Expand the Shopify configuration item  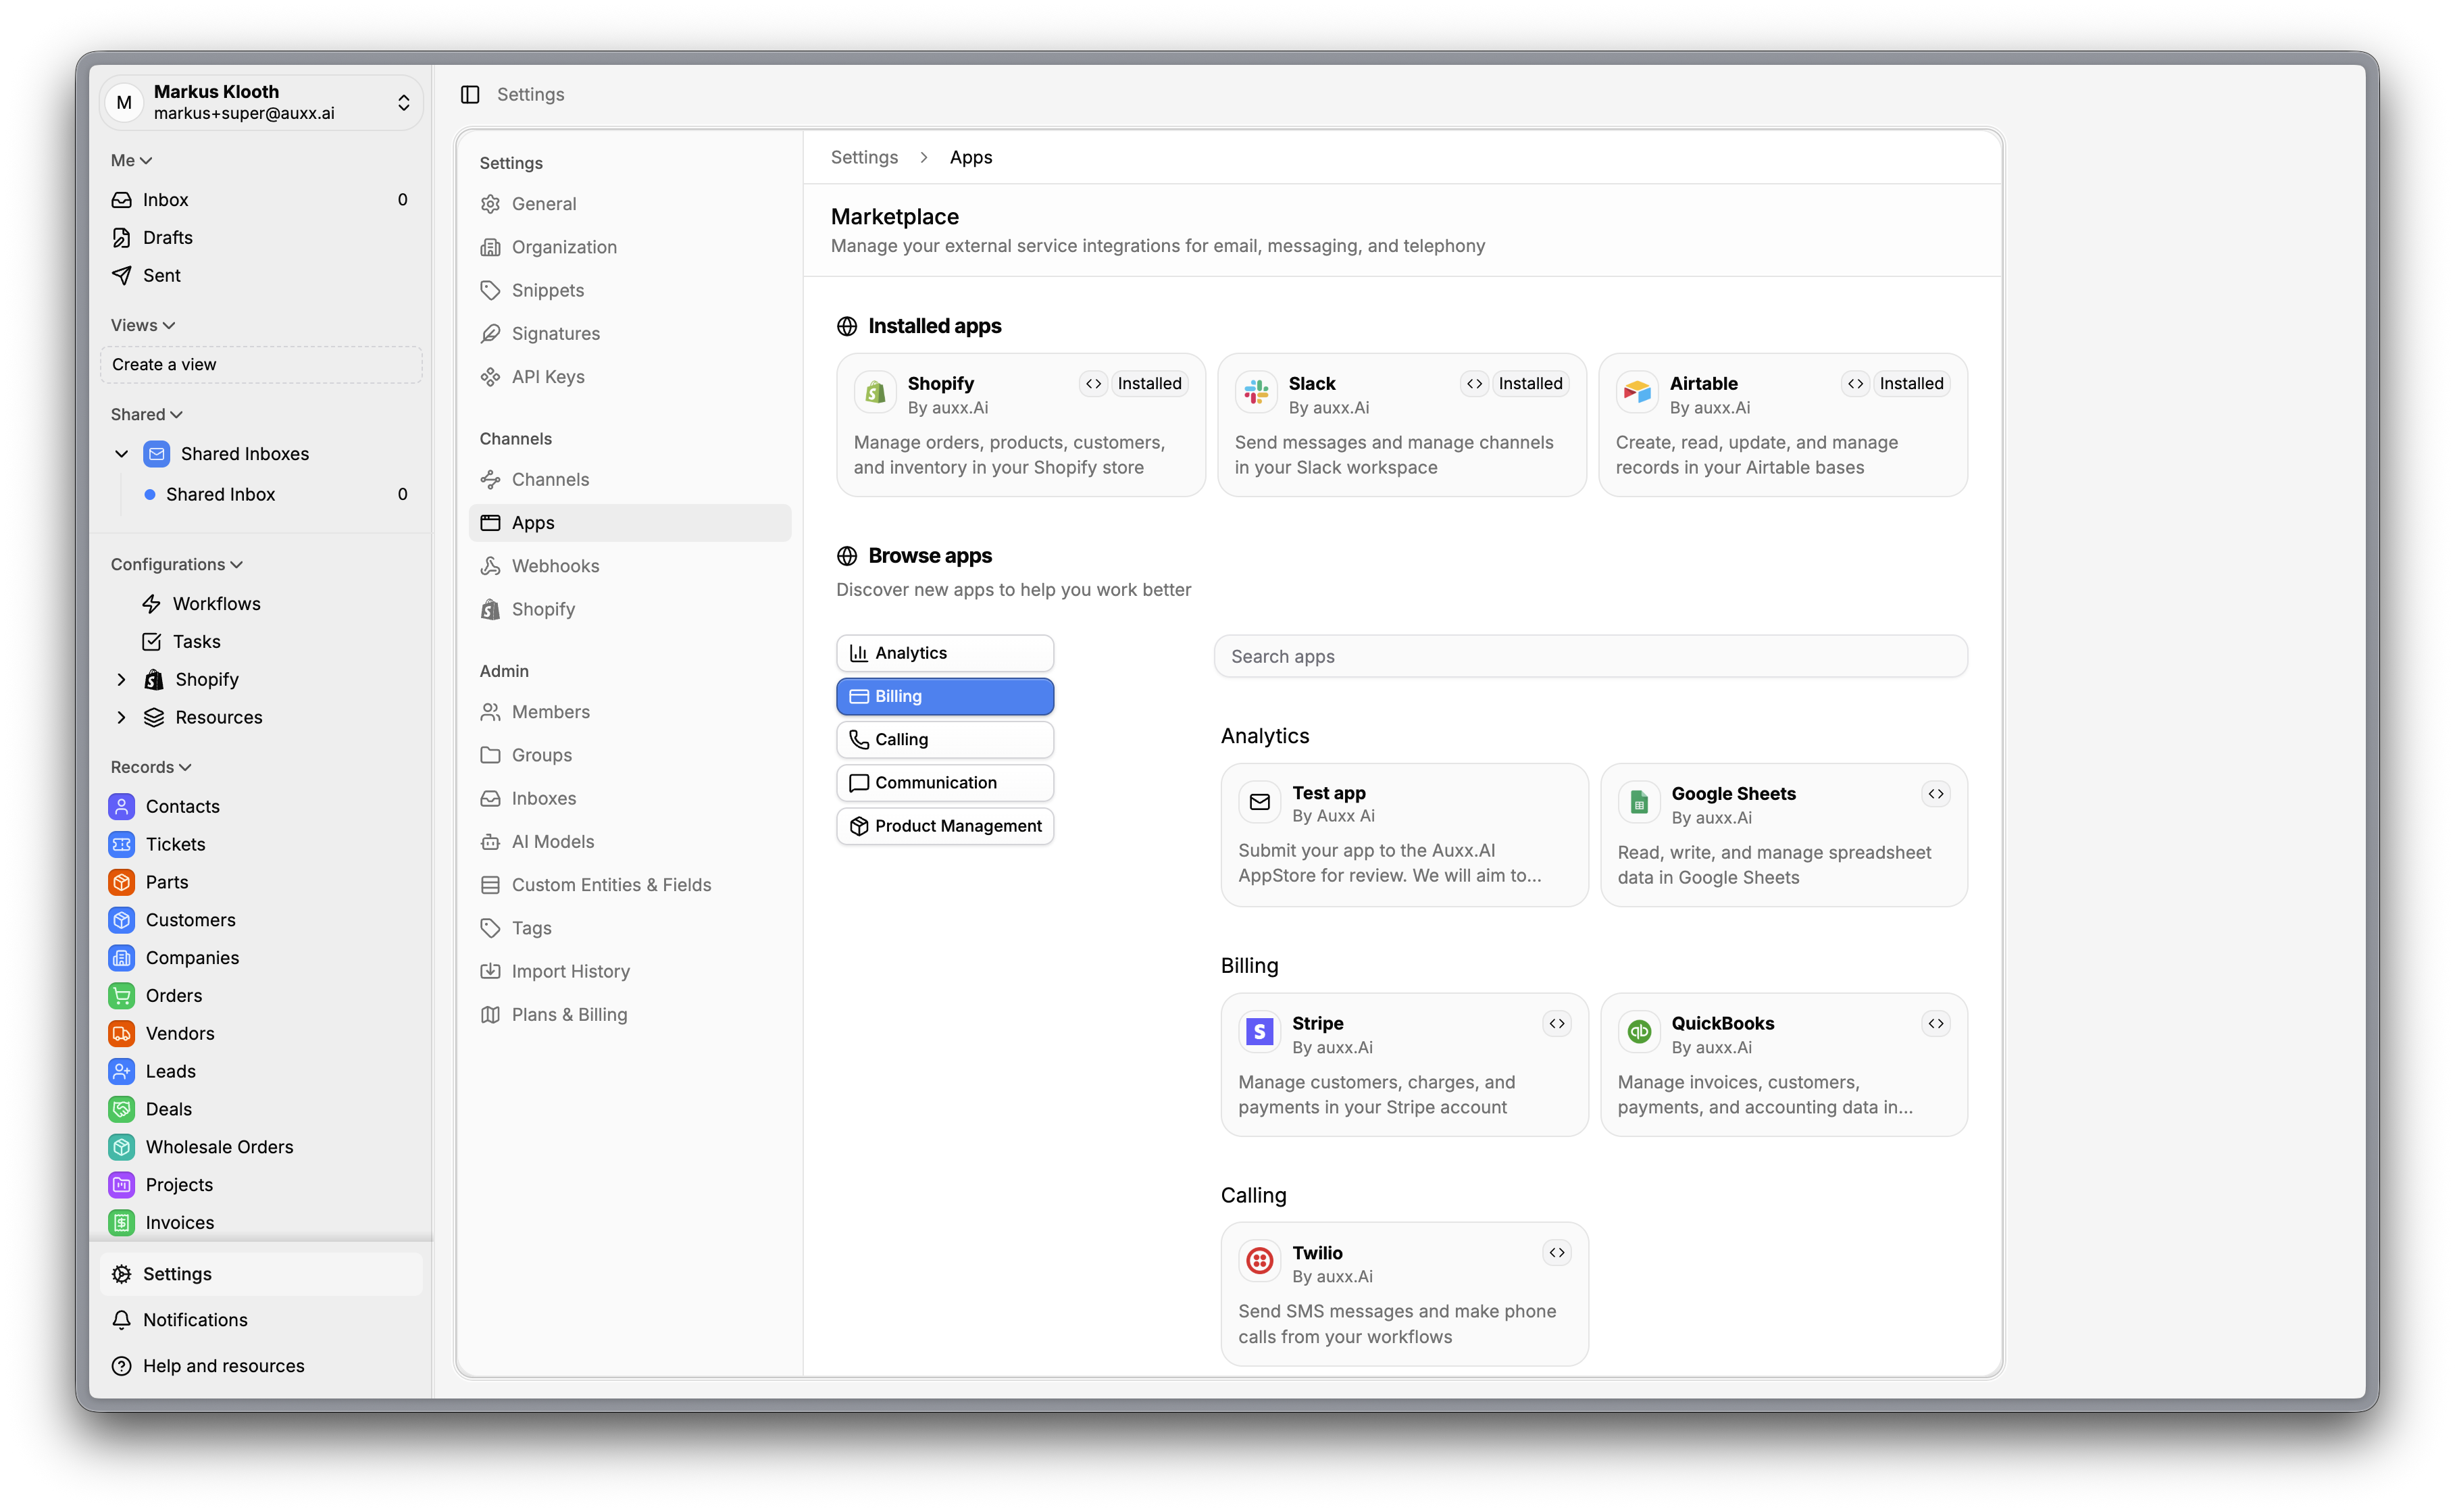(x=122, y=680)
